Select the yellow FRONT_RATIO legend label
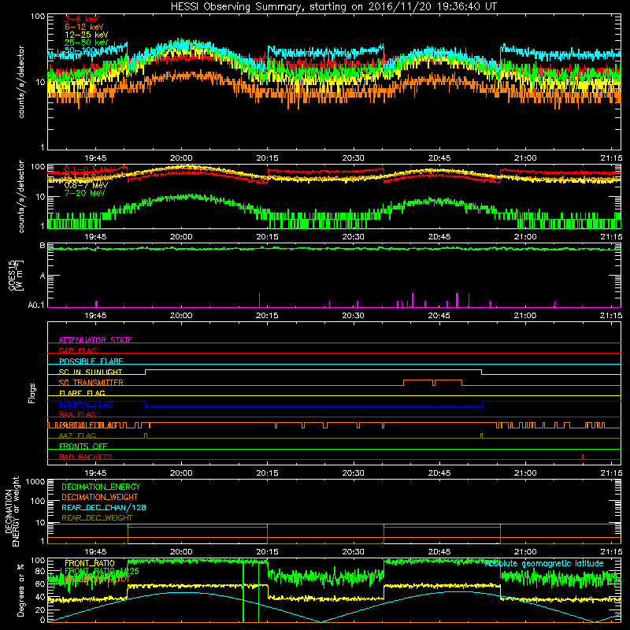 (90, 563)
